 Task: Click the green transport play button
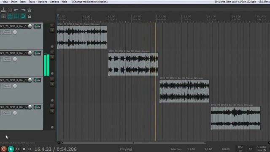point(11,149)
